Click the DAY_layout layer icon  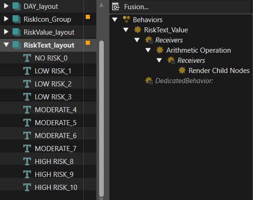coord(17,6)
